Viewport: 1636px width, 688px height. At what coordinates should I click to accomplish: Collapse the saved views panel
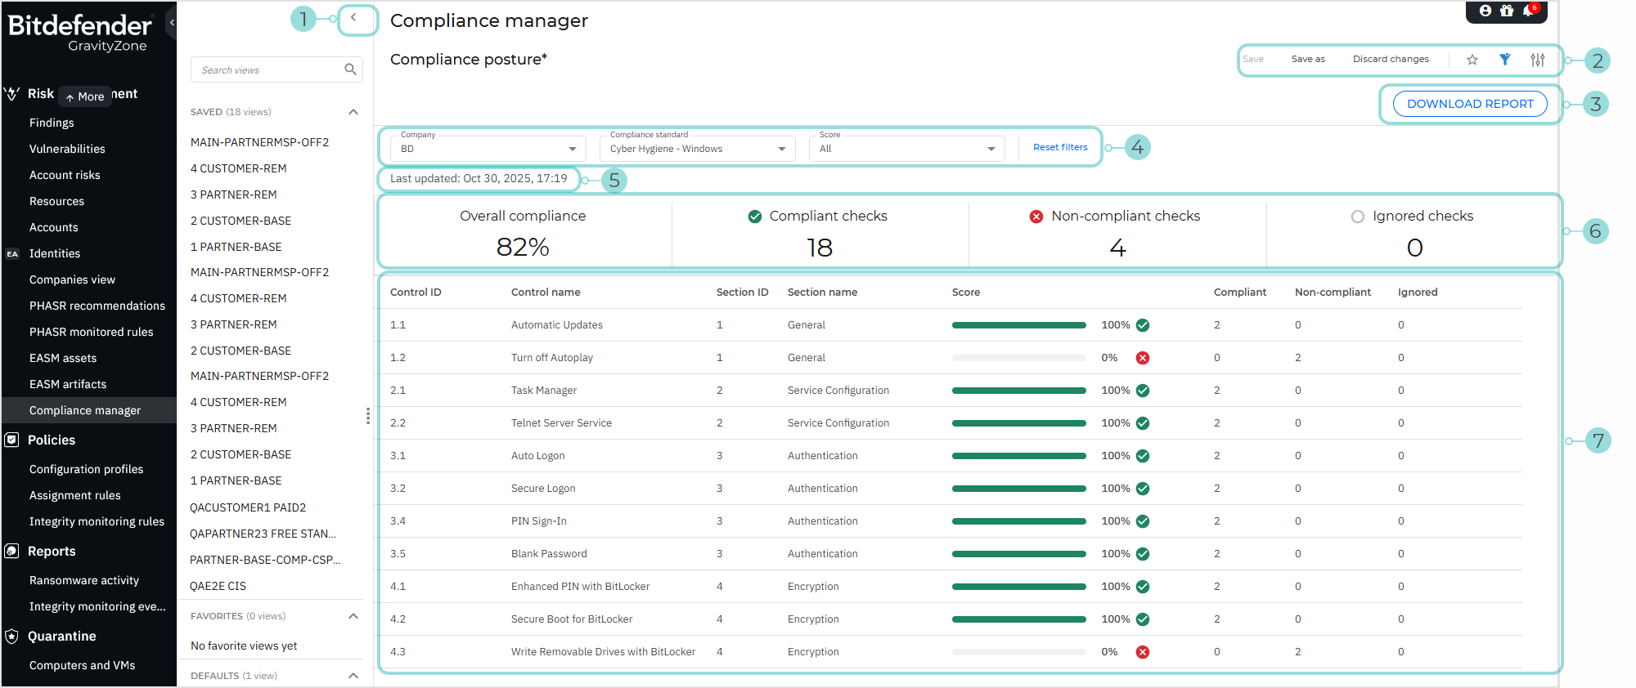[354, 18]
